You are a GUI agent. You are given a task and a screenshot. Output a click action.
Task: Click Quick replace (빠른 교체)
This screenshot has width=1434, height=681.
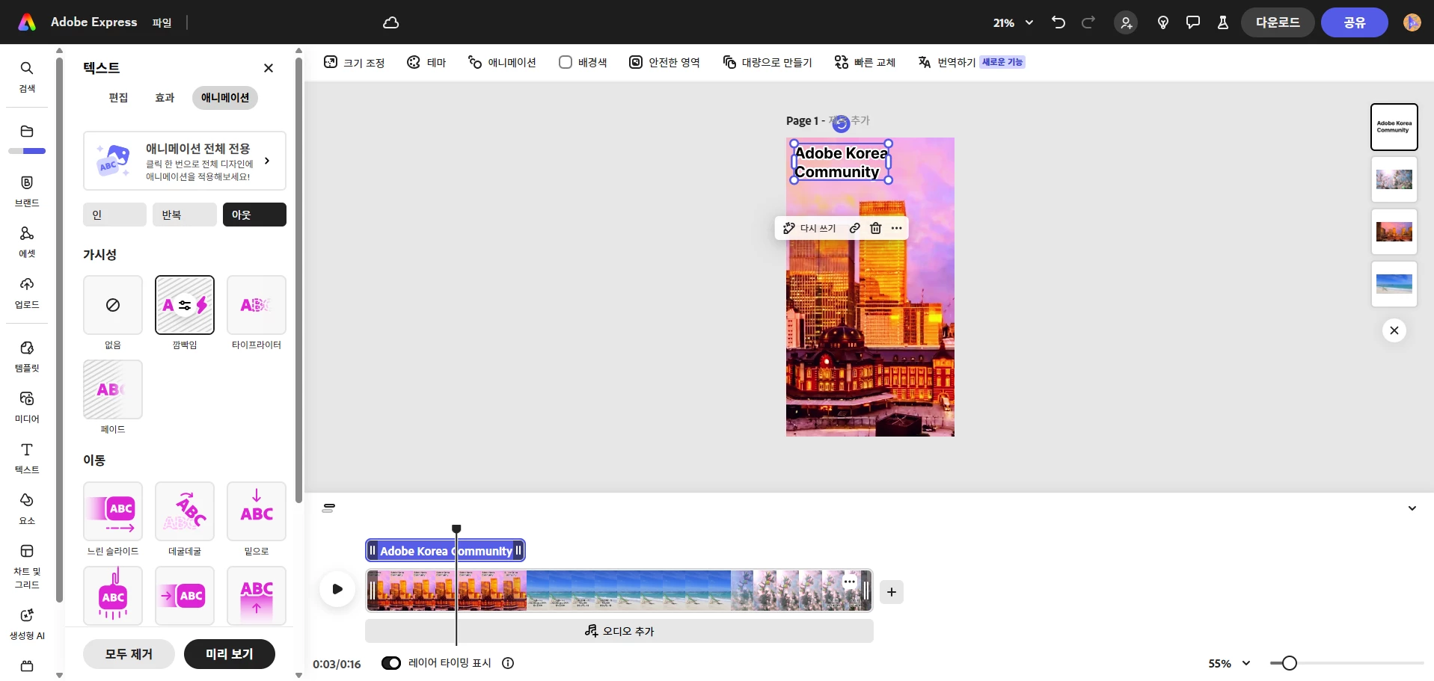(865, 62)
